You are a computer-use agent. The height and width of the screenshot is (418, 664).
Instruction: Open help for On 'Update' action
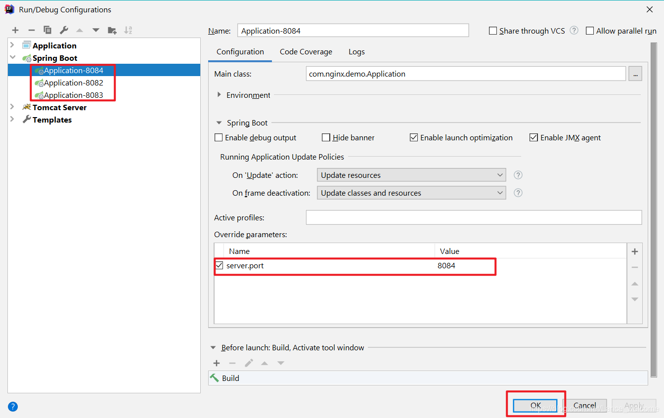pyautogui.click(x=518, y=175)
